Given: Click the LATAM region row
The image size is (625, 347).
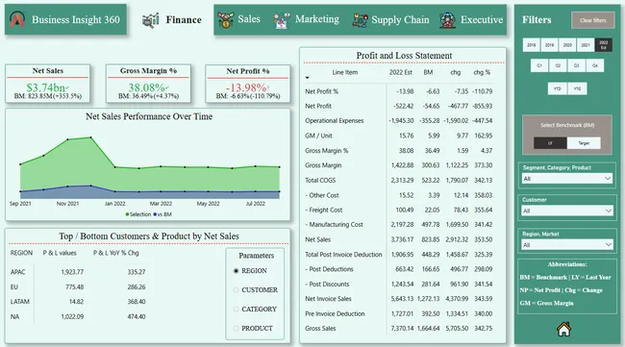Looking at the screenshot, I should tap(78, 302).
